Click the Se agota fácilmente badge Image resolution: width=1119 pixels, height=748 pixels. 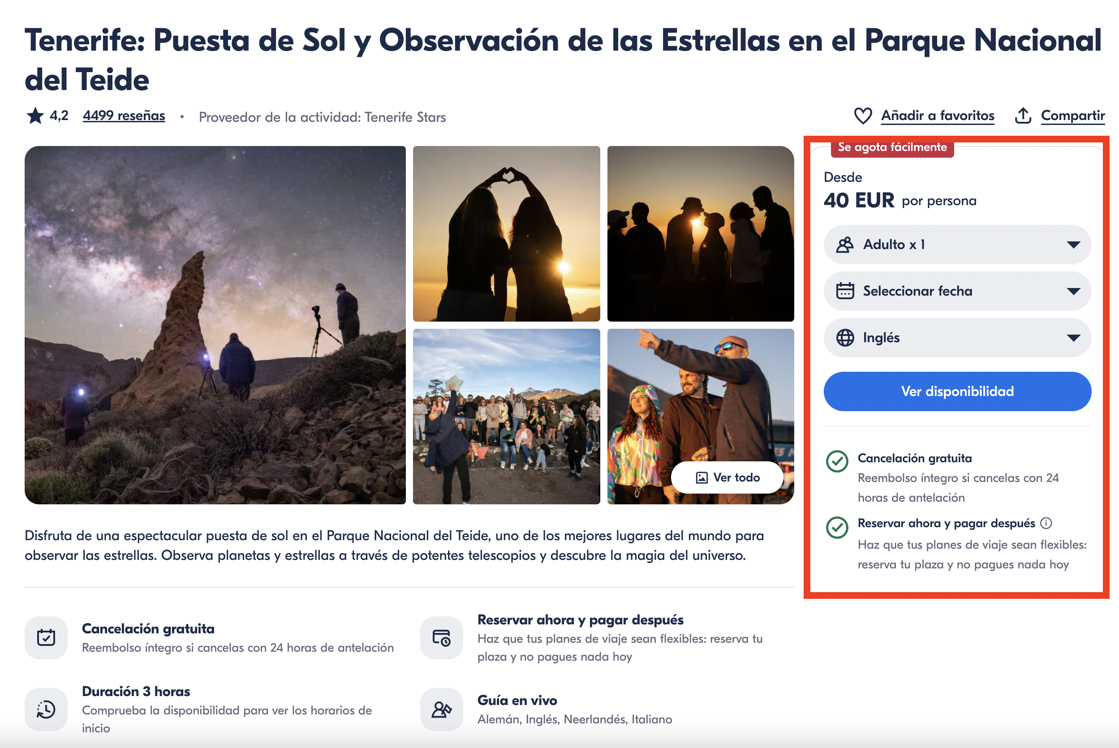click(x=892, y=147)
